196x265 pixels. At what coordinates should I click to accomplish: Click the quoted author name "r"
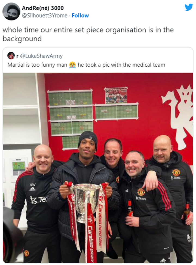[17, 56]
